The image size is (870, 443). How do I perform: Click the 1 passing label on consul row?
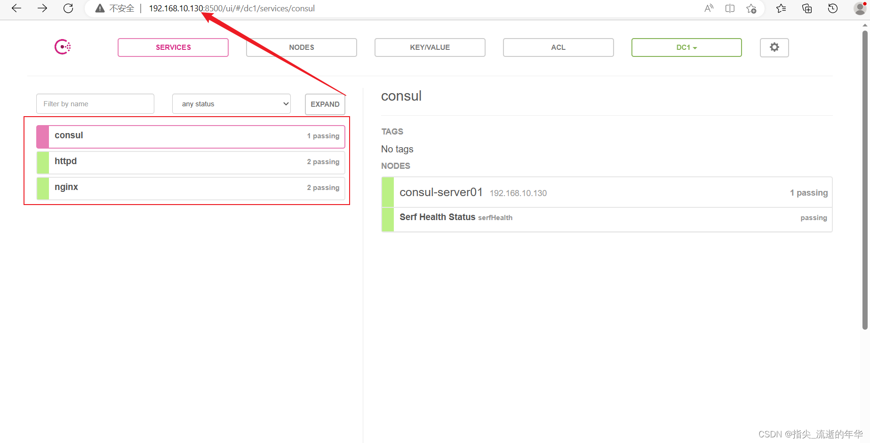(323, 136)
